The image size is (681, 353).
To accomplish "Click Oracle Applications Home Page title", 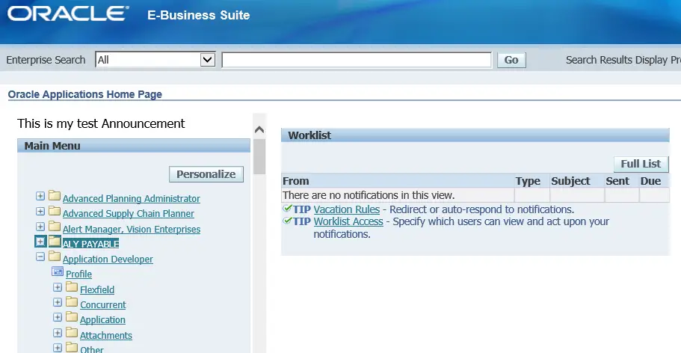I will (84, 94).
